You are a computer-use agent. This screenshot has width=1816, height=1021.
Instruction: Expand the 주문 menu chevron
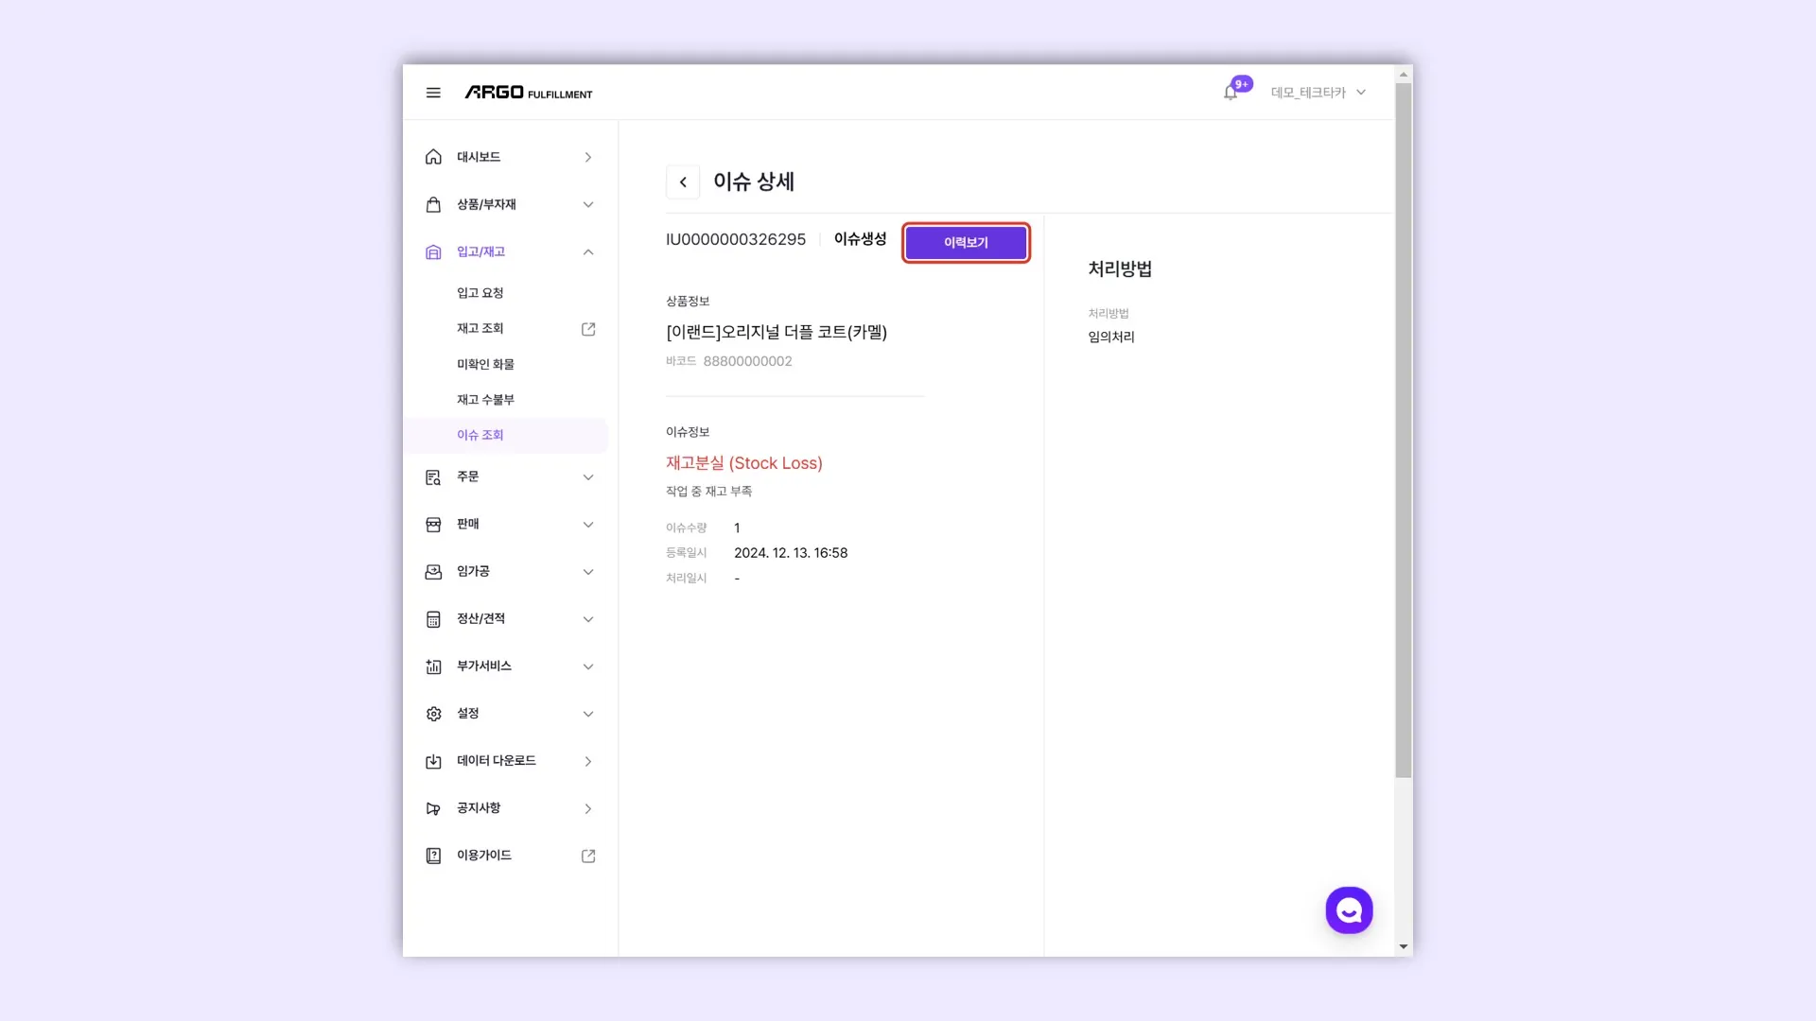click(588, 477)
